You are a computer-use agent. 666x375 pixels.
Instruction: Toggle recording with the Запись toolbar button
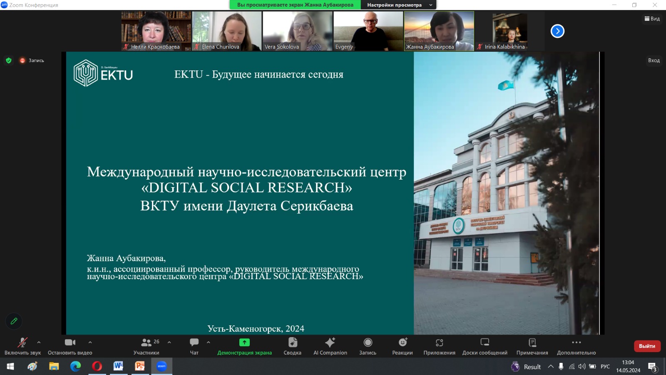pos(368,346)
